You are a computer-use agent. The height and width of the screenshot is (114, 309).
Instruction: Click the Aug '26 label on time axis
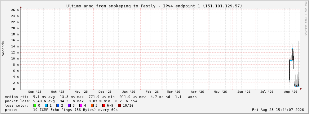point(291,92)
